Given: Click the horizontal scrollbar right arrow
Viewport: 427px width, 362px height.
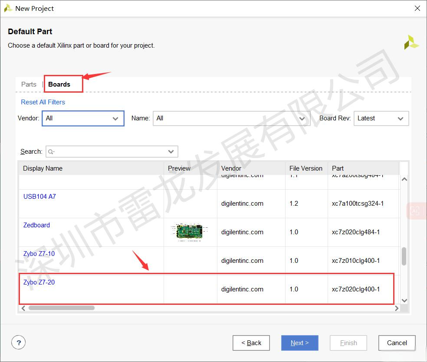Looking at the screenshot, I should click(397, 308).
